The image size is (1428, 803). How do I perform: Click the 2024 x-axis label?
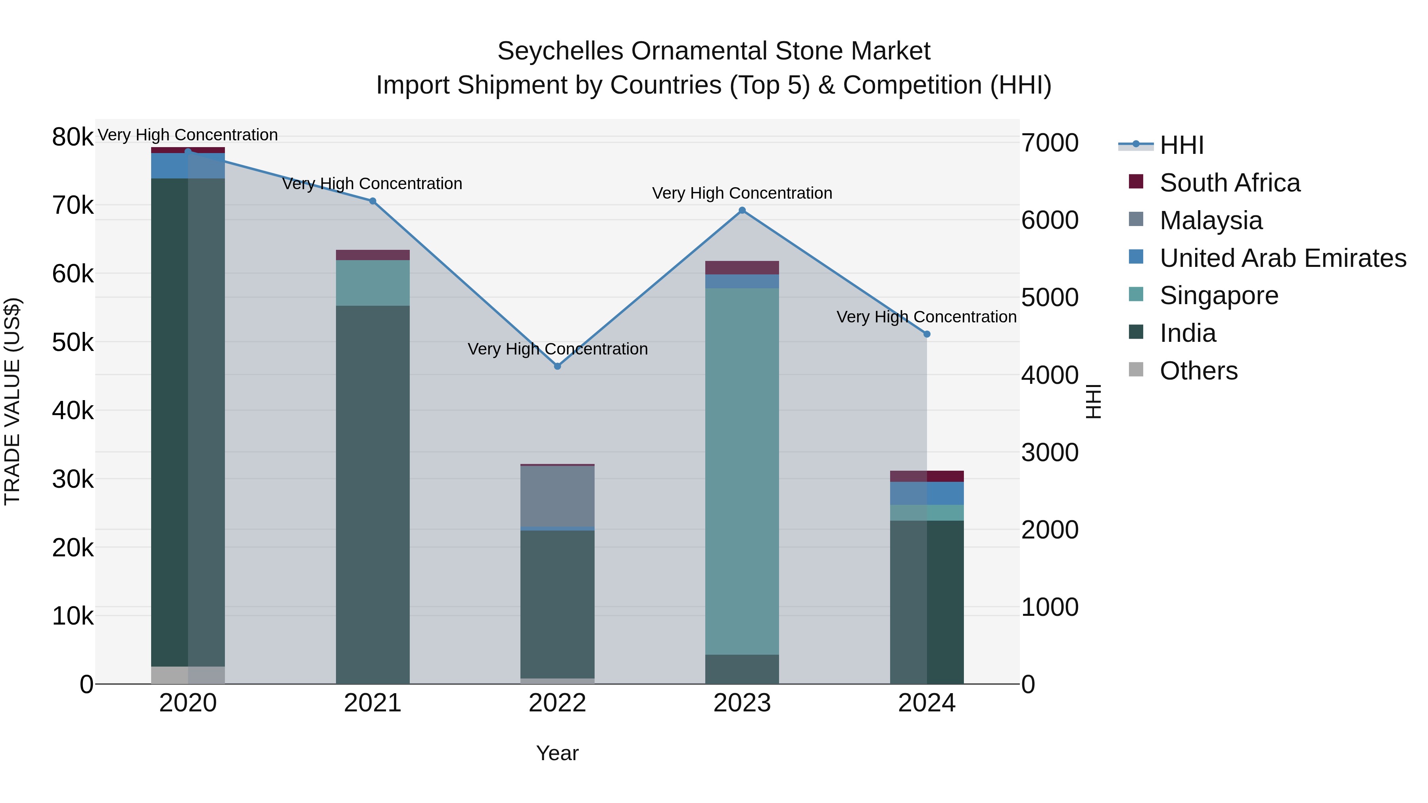pos(927,703)
